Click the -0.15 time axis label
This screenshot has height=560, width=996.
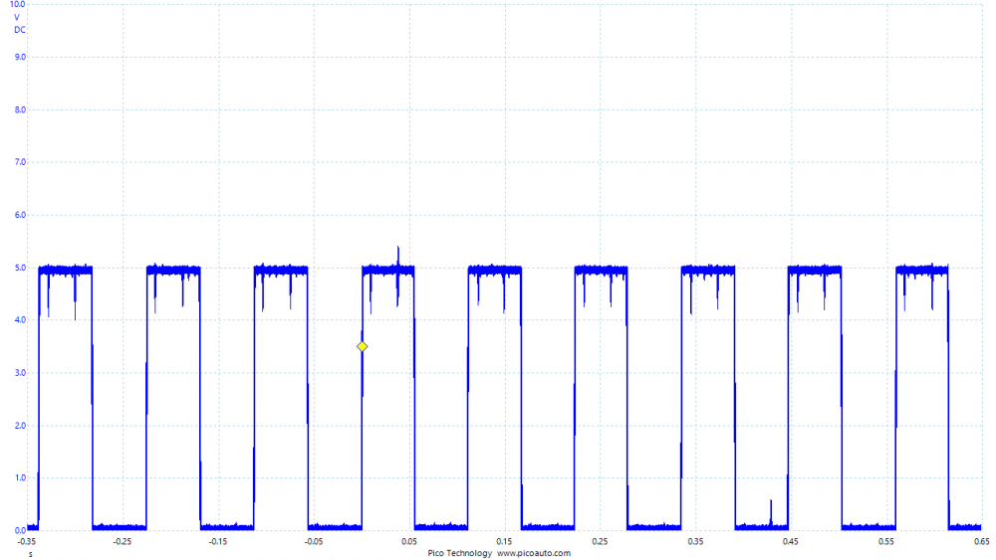(x=217, y=542)
